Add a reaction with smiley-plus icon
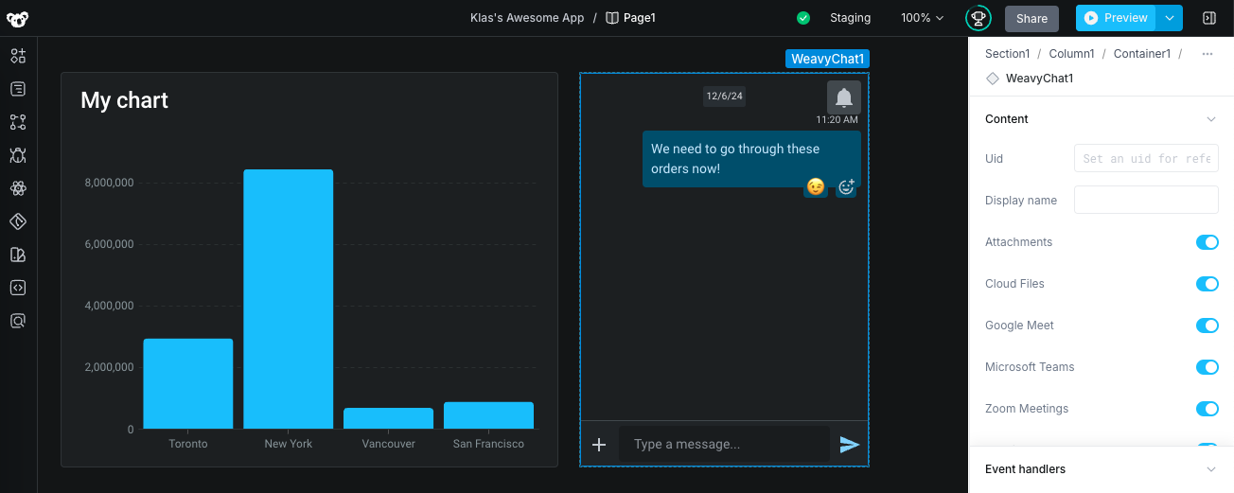This screenshot has height=493, width=1234. click(846, 187)
